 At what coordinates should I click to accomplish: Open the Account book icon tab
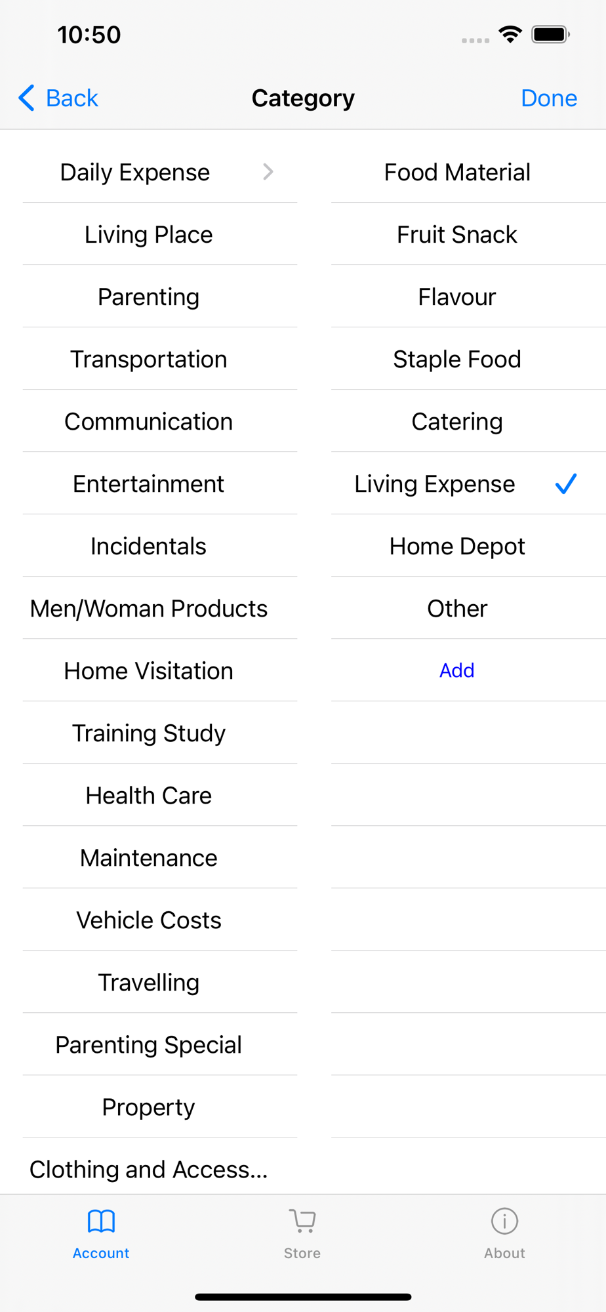point(101,1221)
